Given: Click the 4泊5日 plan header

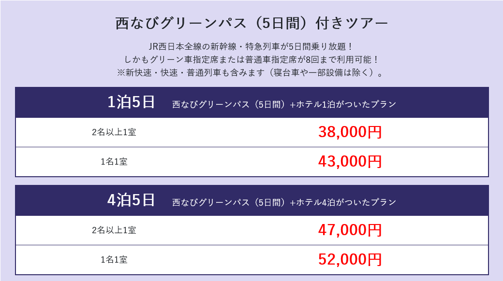Looking at the screenshot, I should coord(252,200).
